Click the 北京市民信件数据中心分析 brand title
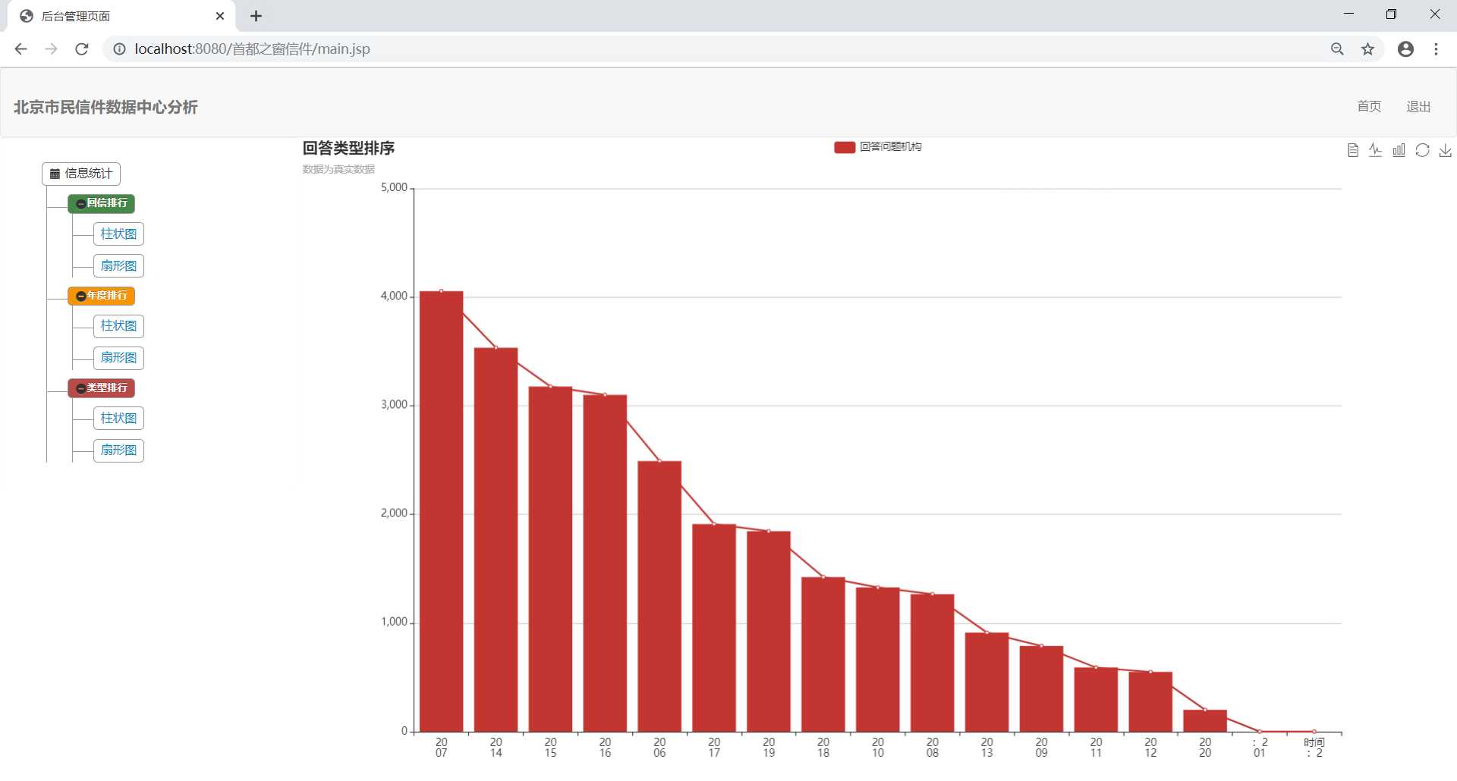Viewport: 1457px width, 781px height. pyautogui.click(x=105, y=107)
